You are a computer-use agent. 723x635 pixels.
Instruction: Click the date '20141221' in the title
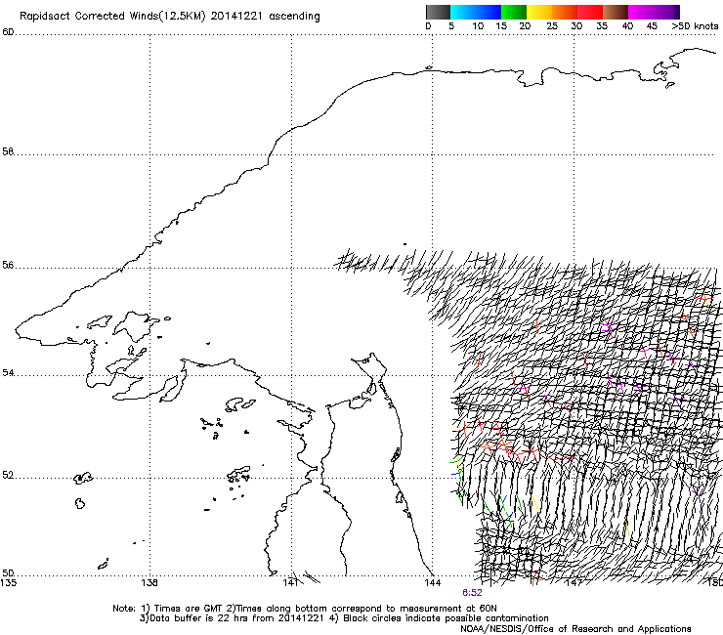tap(236, 17)
